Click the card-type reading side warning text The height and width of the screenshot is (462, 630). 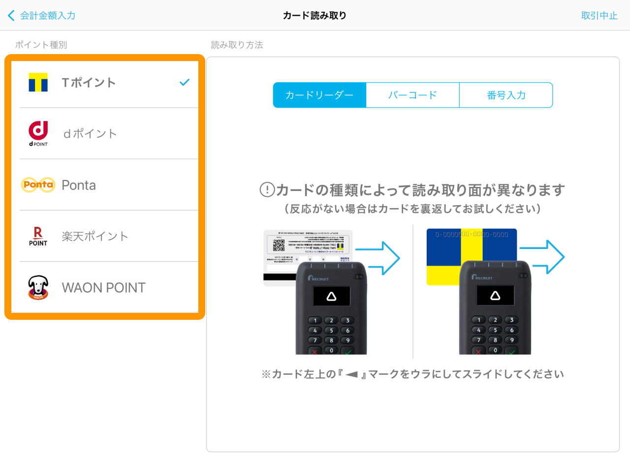(420, 189)
